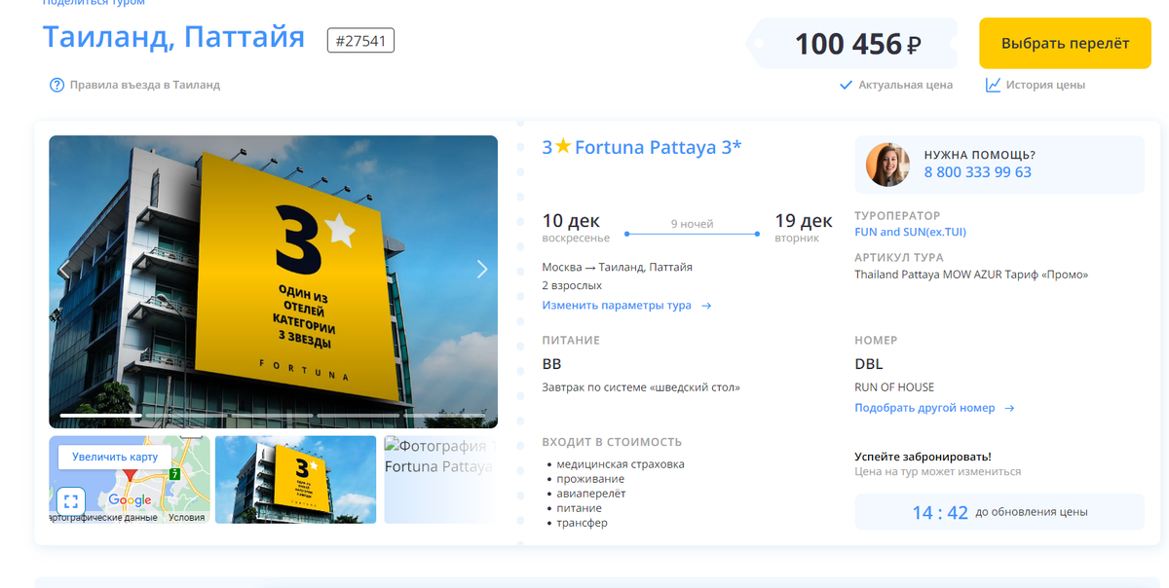Click the support agent avatar photo
This screenshot has width=1169, height=588.
point(887,165)
